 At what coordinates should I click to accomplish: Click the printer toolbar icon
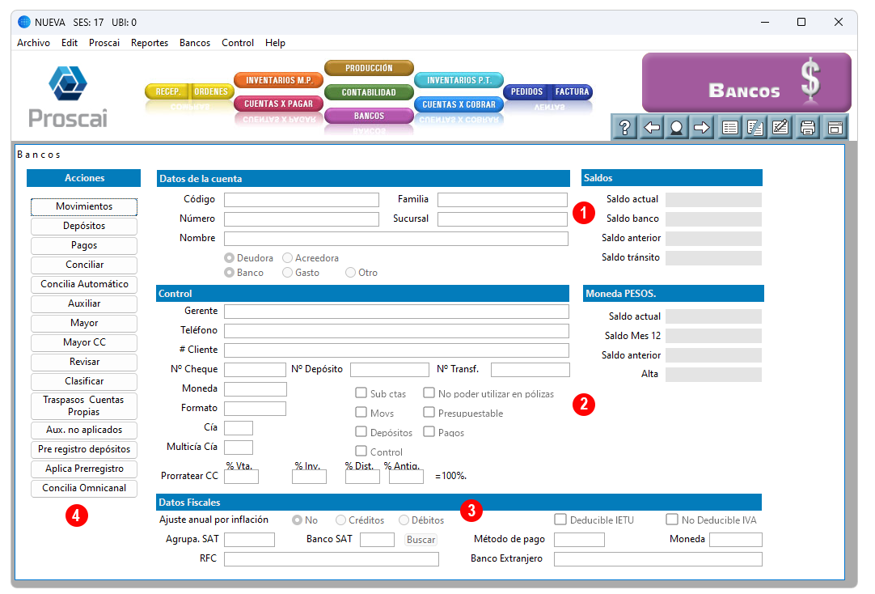[808, 128]
